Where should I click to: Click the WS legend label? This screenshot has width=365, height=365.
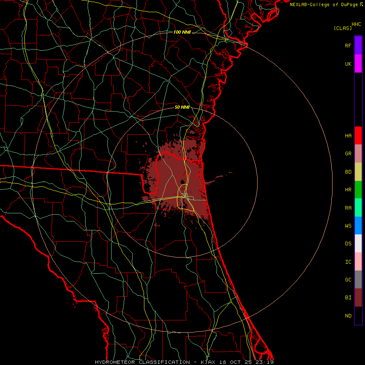(x=348, y=226)
